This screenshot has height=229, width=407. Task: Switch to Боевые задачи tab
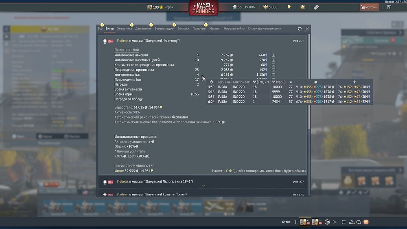(164, 29)
